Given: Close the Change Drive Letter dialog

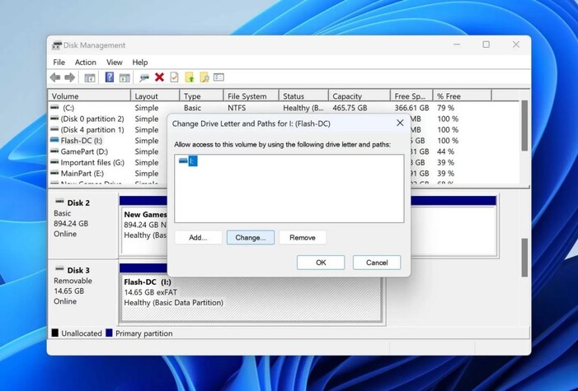Looking at the screenshot, I should (400, 123).
